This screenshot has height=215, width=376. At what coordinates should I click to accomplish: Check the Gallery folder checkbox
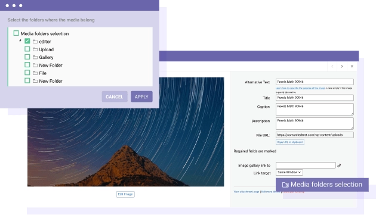coord(27,57)
